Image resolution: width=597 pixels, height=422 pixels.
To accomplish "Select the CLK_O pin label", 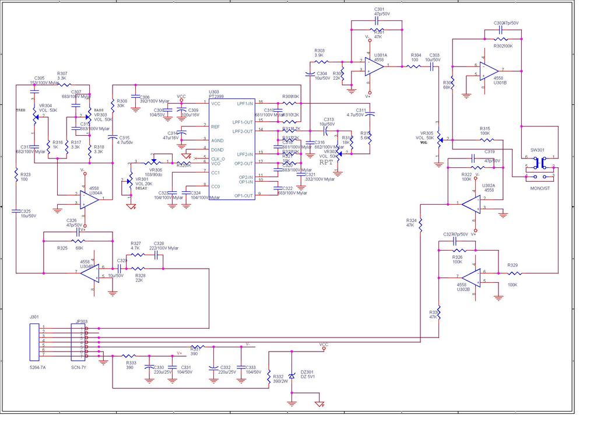I will 218,159.
